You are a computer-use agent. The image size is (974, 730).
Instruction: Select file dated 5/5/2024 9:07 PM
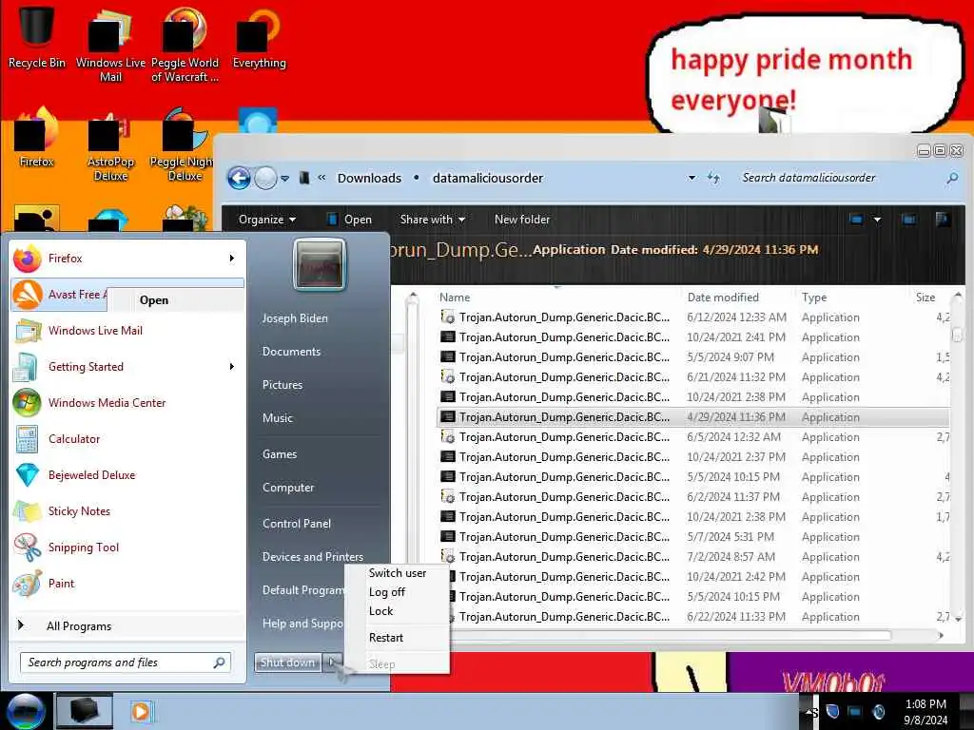(x=692, y=357)
